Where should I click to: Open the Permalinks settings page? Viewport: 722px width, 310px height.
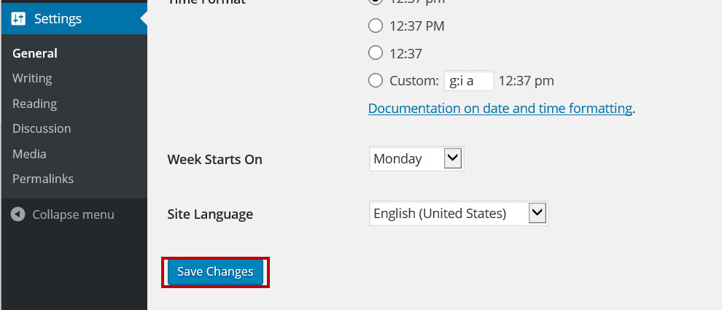43,179
